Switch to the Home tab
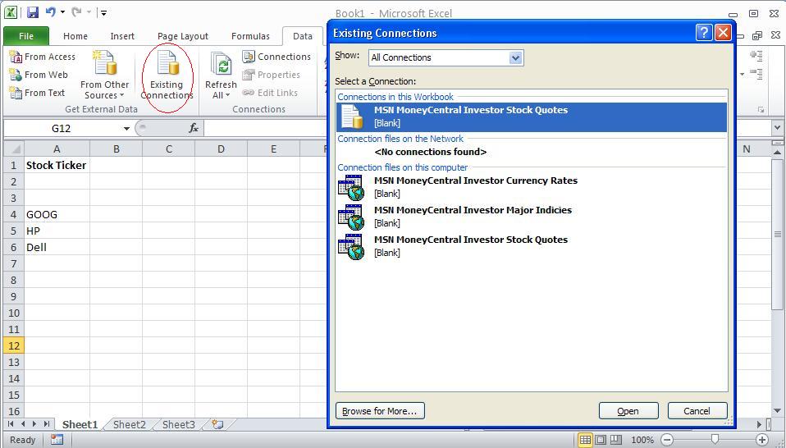786x448 pixels. [75, 36]
